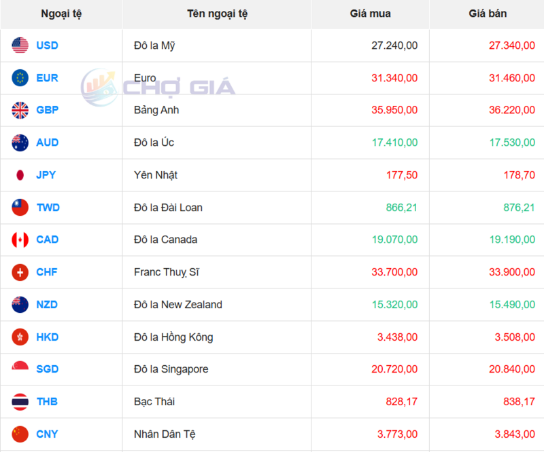The height and width of the screenshot is (452, 544).
Task: Click the Giá mua column header
Action: 370,14
